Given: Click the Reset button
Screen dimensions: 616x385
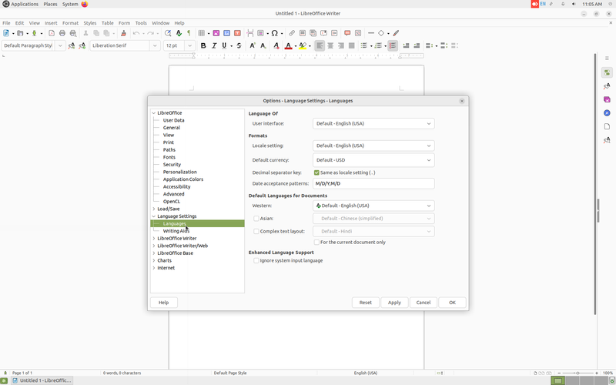Looking at the screenshot, I should pyautogui.click(x=365, y=303).
